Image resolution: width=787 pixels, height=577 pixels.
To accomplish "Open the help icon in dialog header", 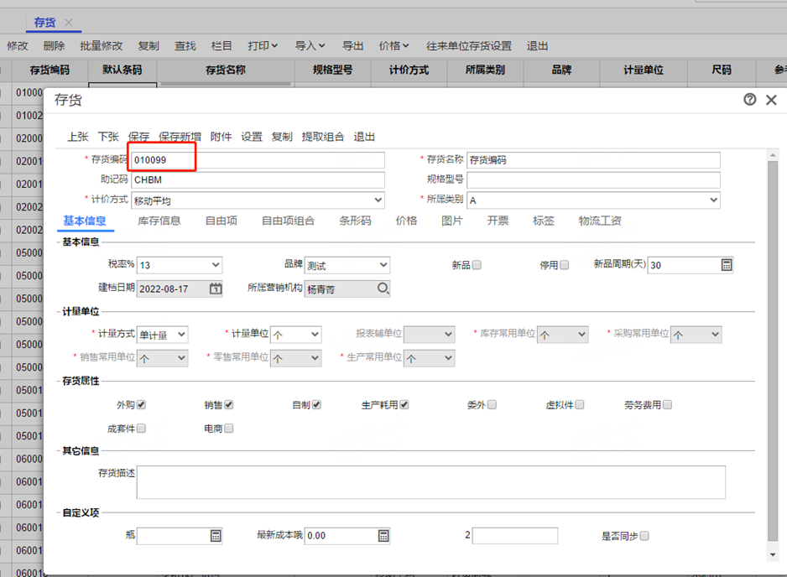I will [x=749, y=100].
